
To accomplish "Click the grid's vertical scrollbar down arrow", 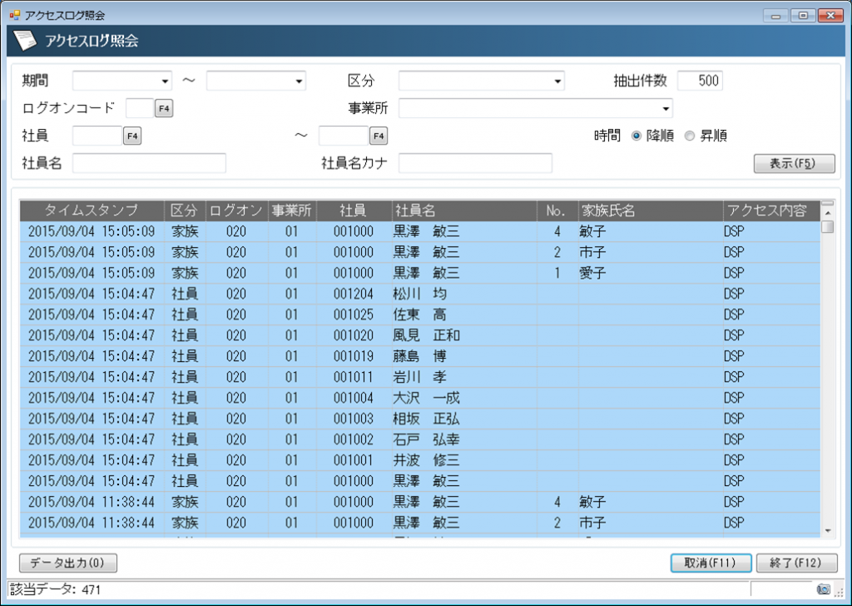I will point(827,530).
